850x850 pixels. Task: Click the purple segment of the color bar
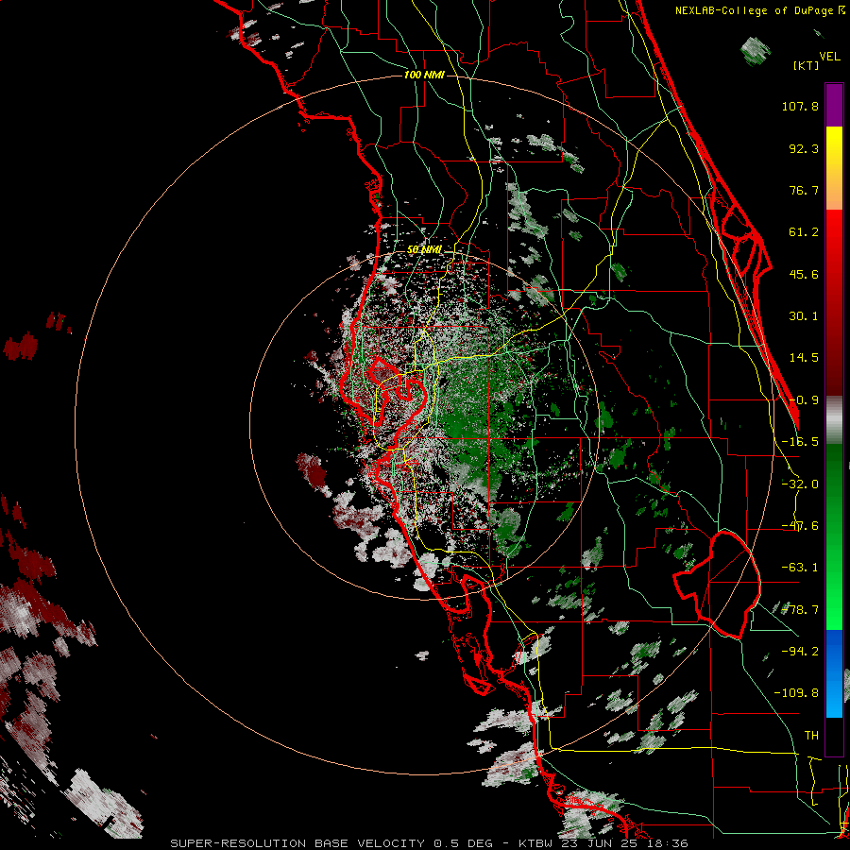click(834, 105)
